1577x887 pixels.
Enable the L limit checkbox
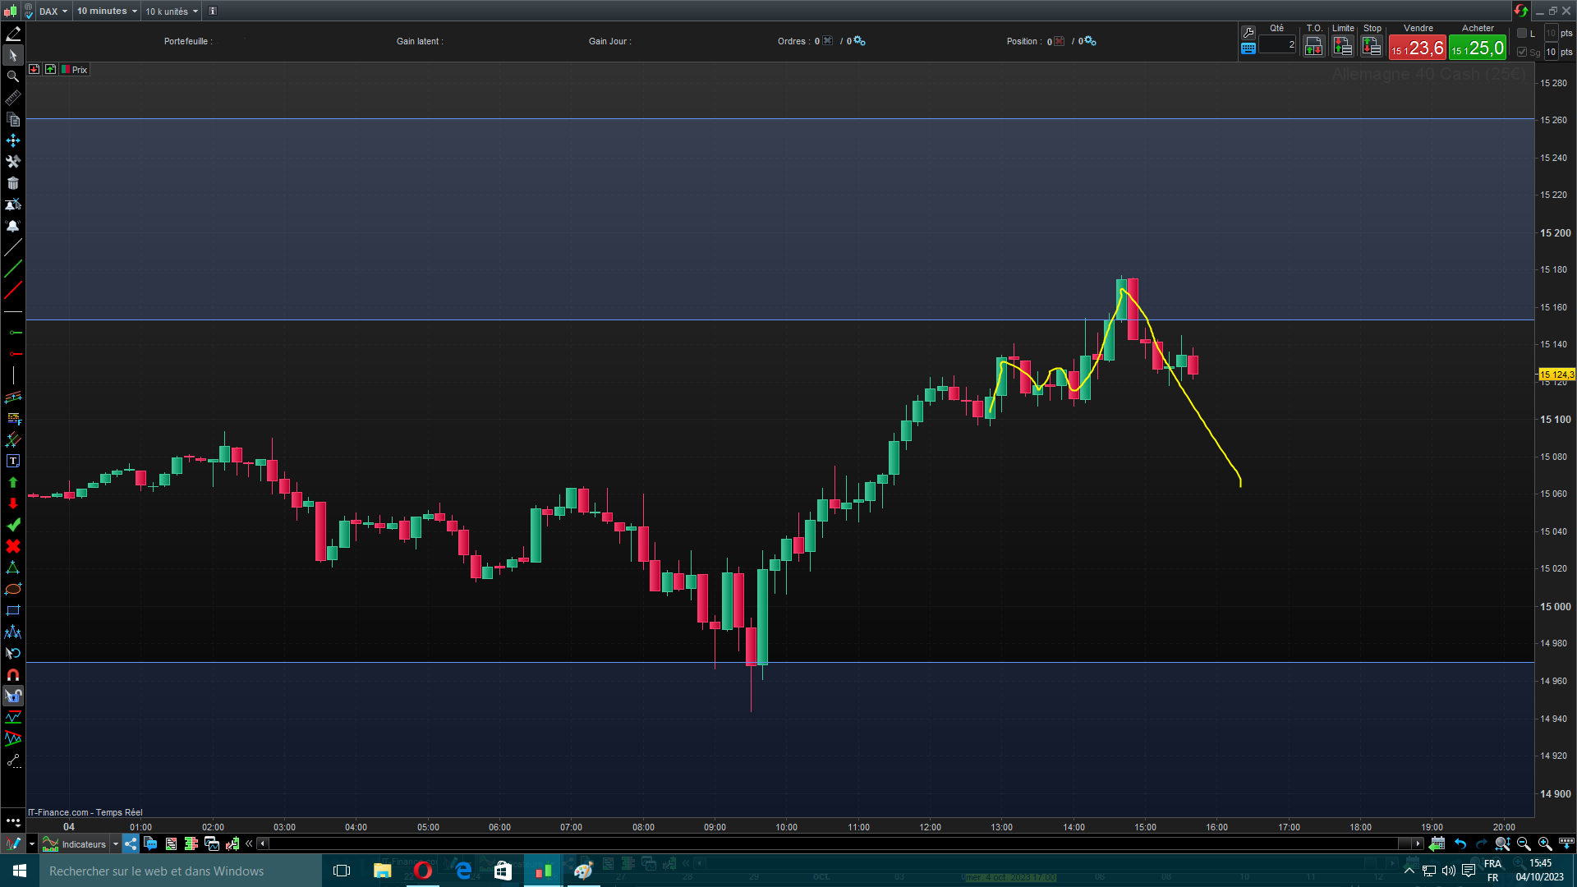click(x=1522, y=33)
